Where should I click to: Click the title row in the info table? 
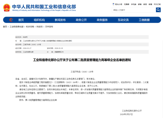(x=82, y=41)
